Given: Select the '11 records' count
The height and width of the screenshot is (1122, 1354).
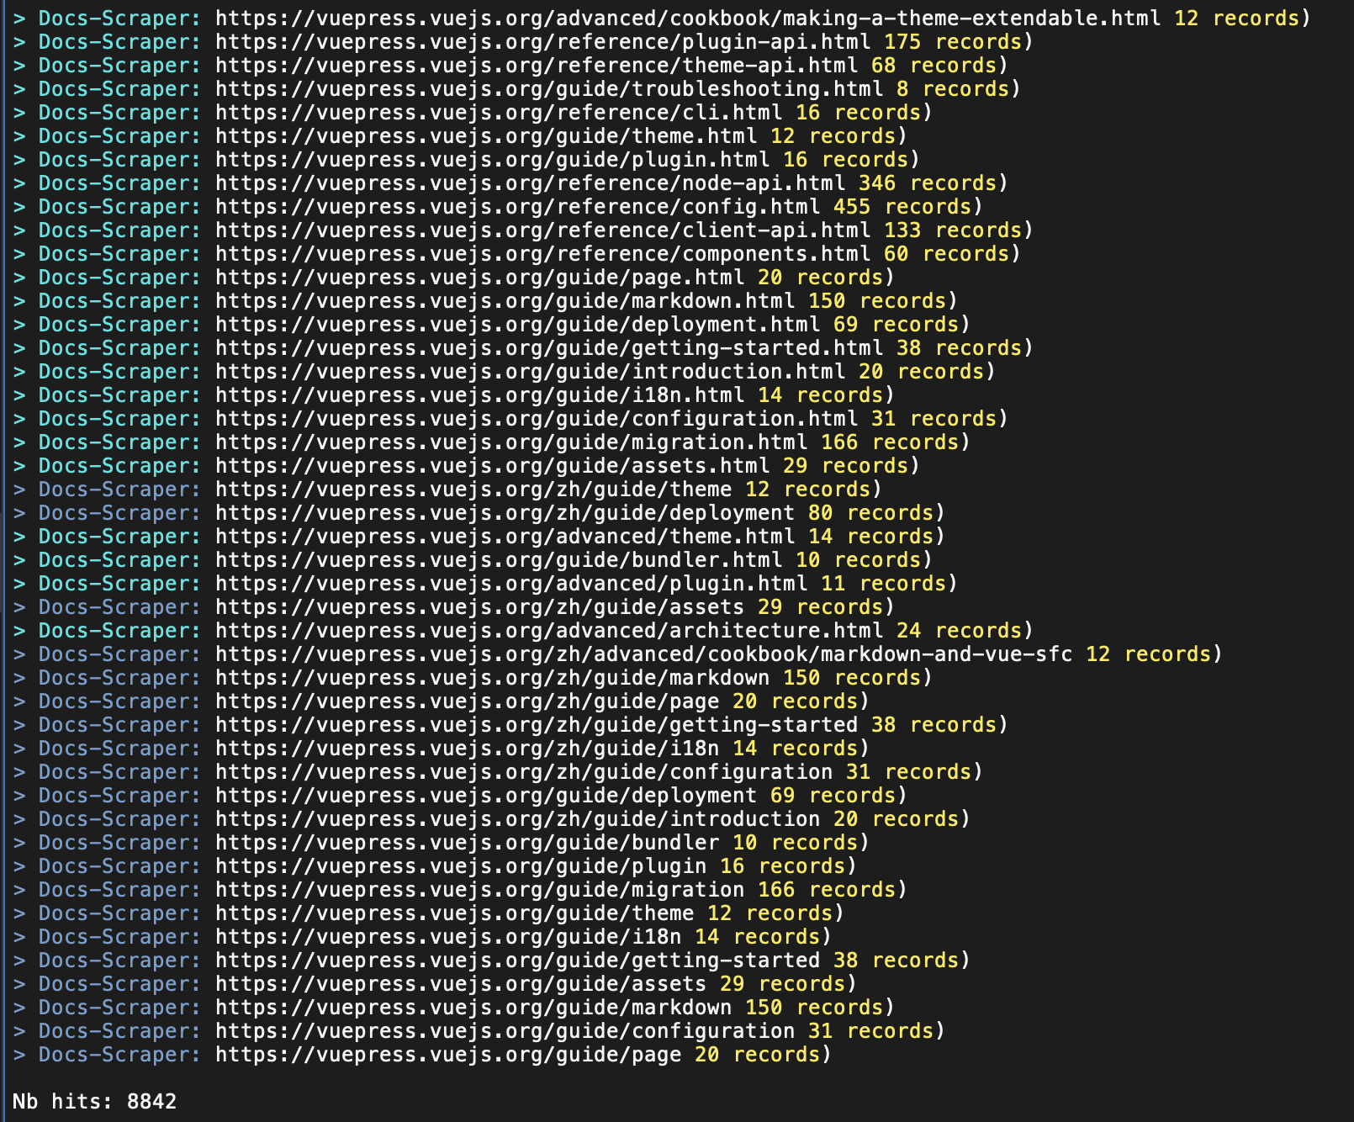Looking at the screenshot, I should tap(883, 584).
